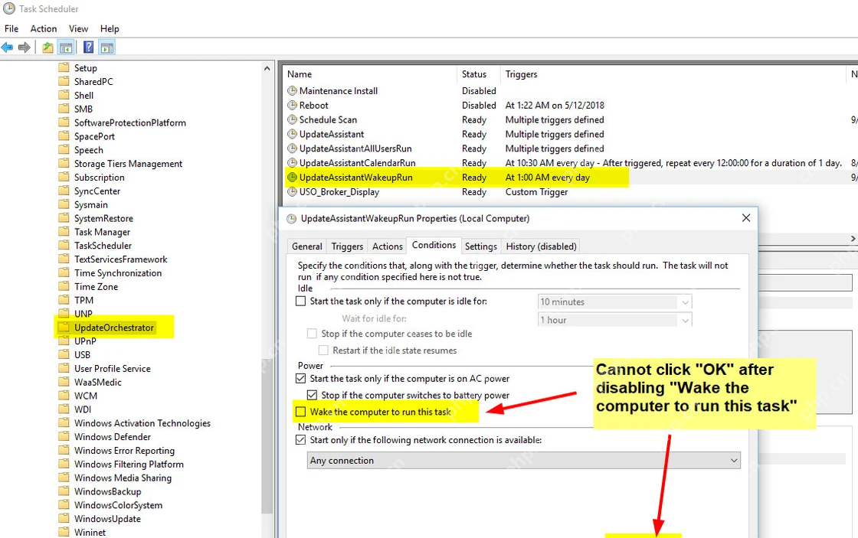Viewport: 858px width, 538px height.
Task: Click the gray Forward arrow toolbar icon
Action: point(24,47)
